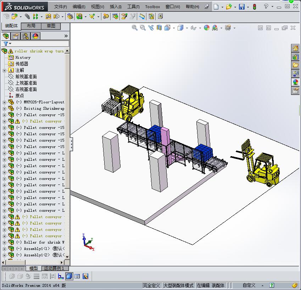Switch to the 草图 tab

pos(51,26)
